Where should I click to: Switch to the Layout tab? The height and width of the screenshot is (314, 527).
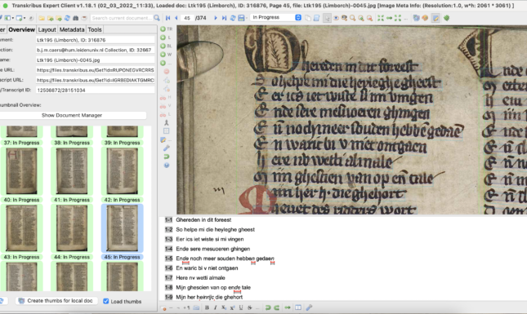(47, 29)
